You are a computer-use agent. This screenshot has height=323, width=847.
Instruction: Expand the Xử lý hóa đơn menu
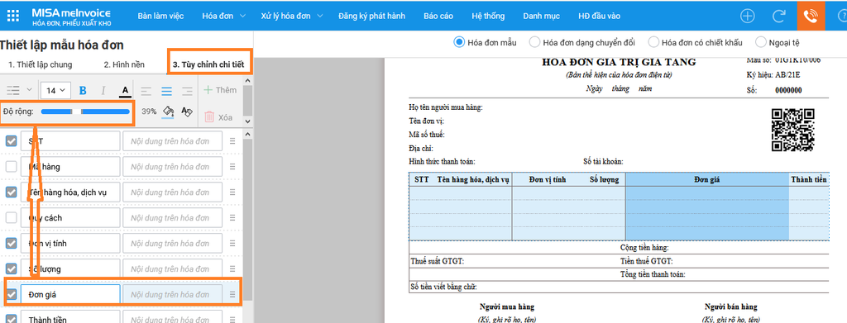coord(292,16)
